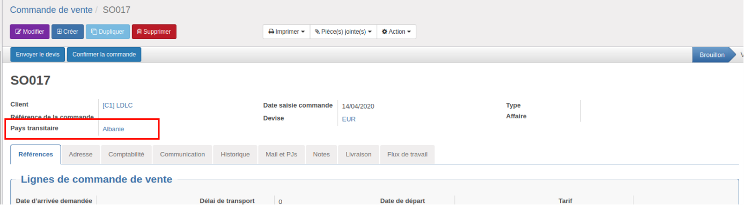
Task: Switch to the Mail et PJs tab
Action: pyautogui.click(x=281, y=154)
